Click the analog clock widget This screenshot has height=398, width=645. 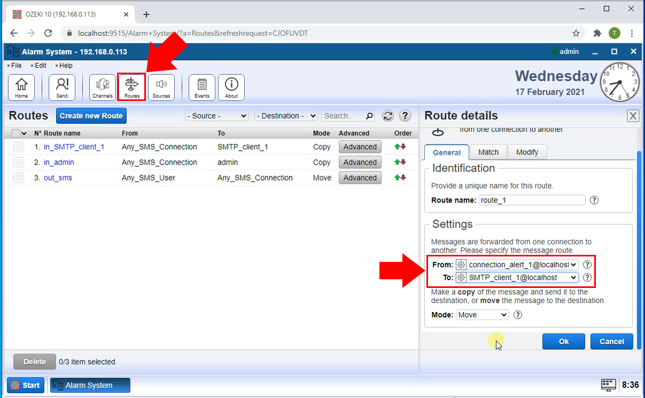[619, 82]
